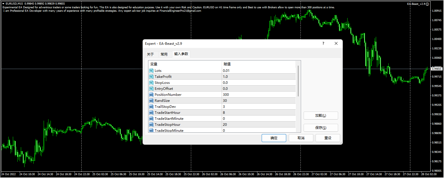
Task: Click the question mark help icon on the dialog
Action: pyautogui.click(x=323, y=43)
